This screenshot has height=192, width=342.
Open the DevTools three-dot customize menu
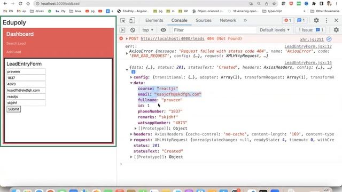(327, 20)
